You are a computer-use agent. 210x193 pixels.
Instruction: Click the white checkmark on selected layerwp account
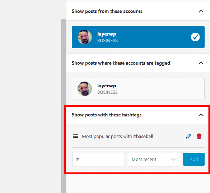click(195, 37)
